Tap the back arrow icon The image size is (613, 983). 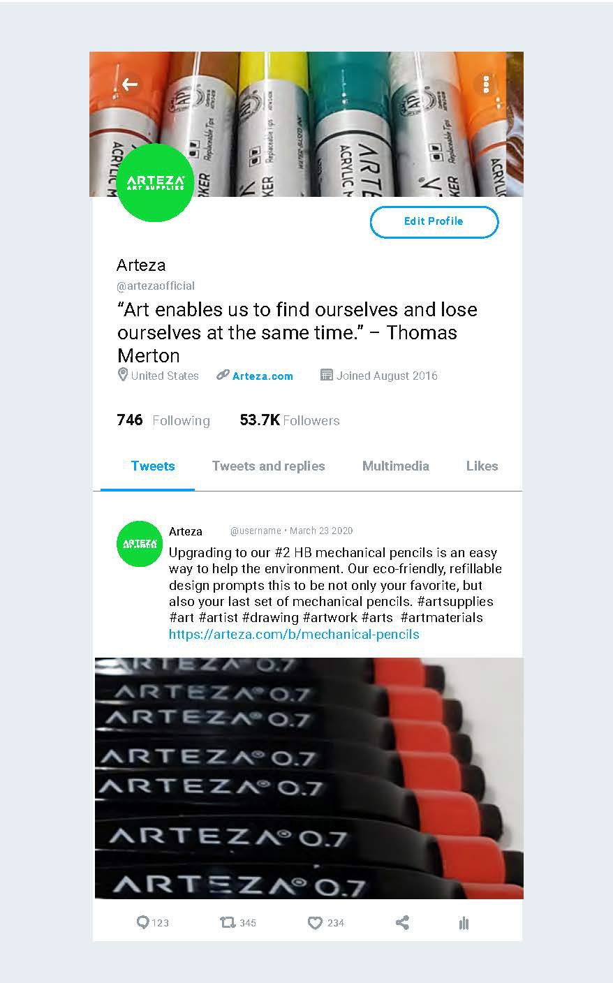130,85
